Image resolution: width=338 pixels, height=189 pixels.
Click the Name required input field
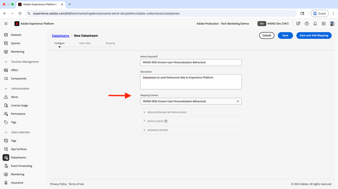(x=191, y=62)
